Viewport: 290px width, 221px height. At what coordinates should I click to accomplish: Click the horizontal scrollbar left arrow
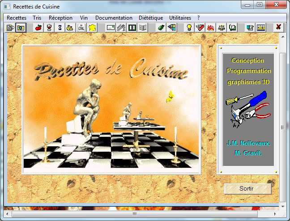[x=7, y=214]
